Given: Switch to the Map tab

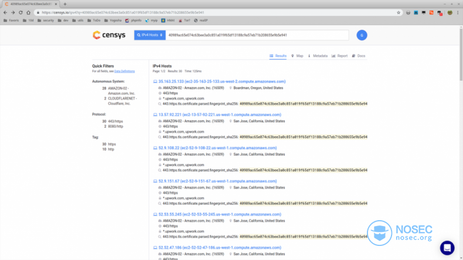Looking at the screenshot, I should coord(297,56).
